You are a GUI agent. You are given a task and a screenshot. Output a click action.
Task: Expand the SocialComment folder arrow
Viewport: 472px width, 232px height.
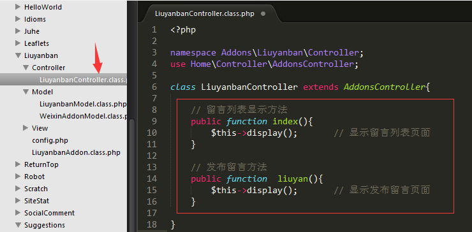click(18, 213)
